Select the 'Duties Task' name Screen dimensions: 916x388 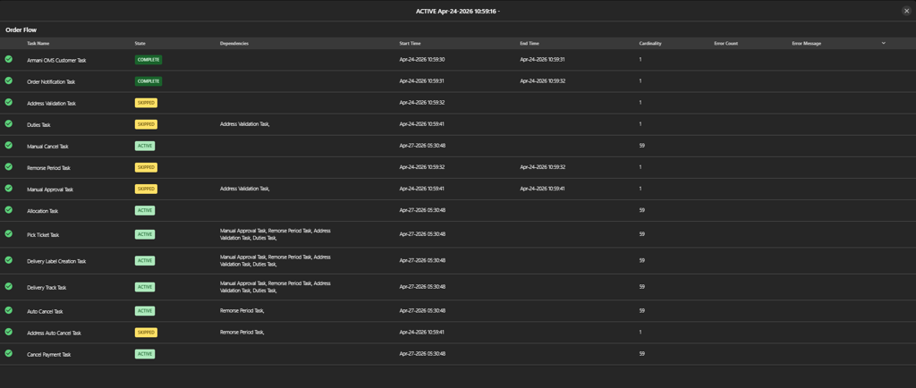[38, 125]
